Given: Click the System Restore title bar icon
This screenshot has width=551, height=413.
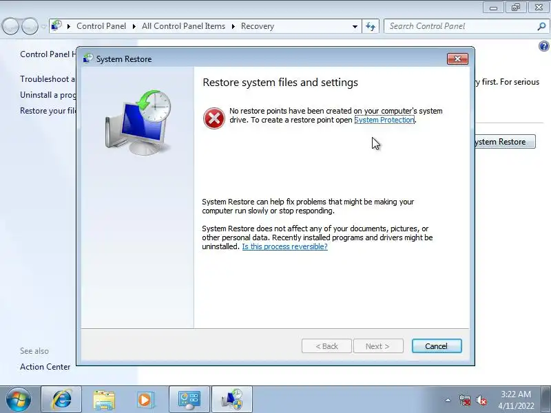Looking at the screenshot, I should tap(88, 59).
